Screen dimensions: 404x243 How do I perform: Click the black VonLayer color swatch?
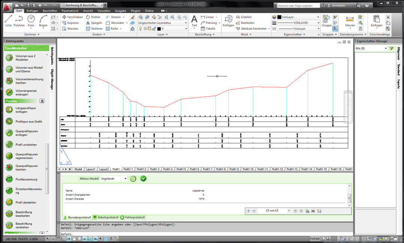point(279,17)
